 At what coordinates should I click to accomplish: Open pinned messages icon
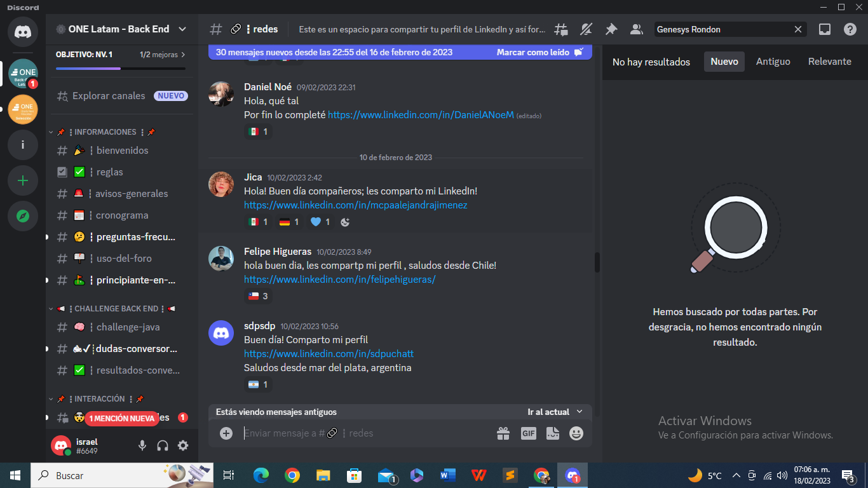(x=611, y=29)
